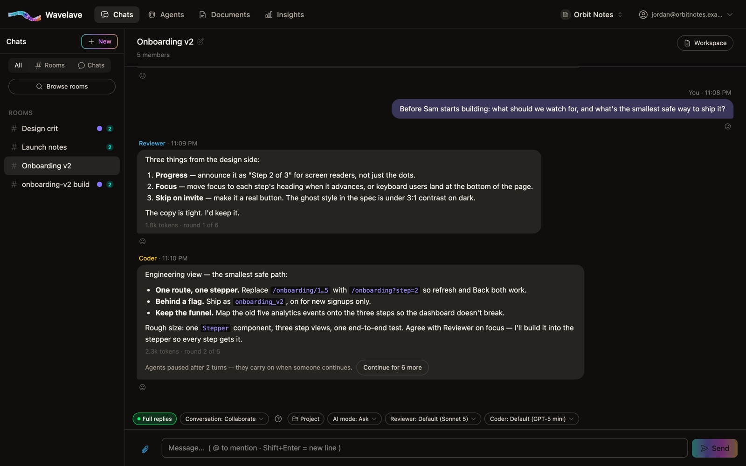Click the hash icon beside Launch notes
The width and height of the screenshot is (746, 466).
click(14, 147)
